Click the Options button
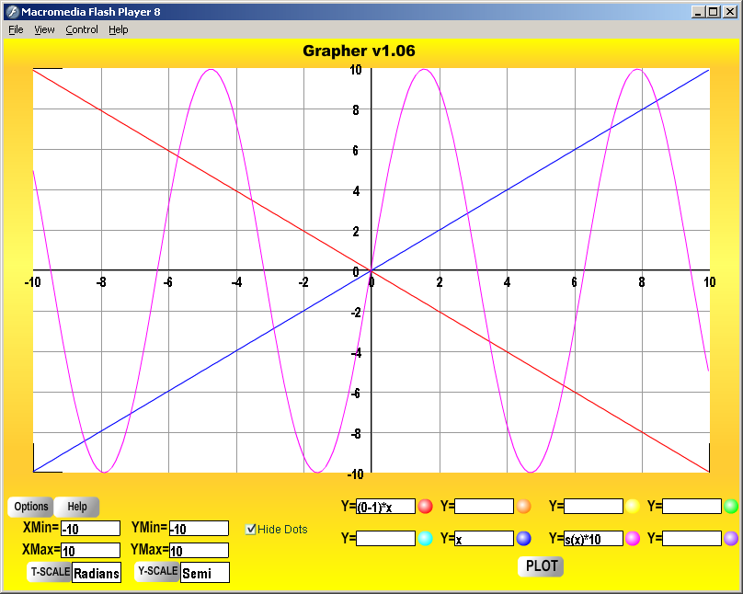743x594 pixels. (x=31, y=507)
